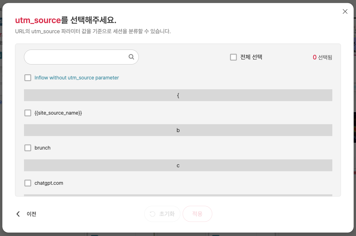This screenshot has height=236, width=356.
Task: Click the 초기화 reset button
Action: pos(162,214)
